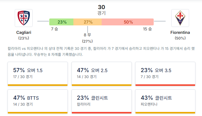Open the 23% 클린시트 칼리아리 card
Image resolution: width=202 pixels, height=116 pixels.
(x=102, y=102)
